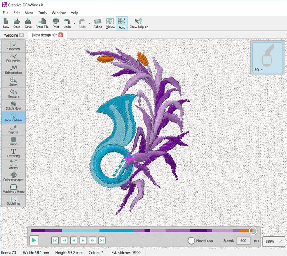Disable the Slow redraw mode

[x=14, y=117]
